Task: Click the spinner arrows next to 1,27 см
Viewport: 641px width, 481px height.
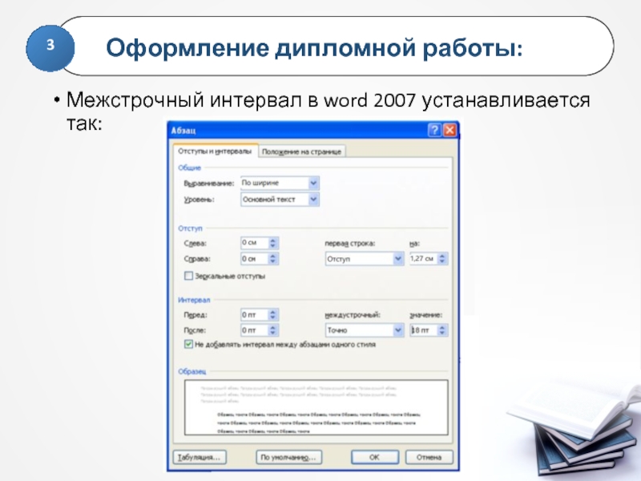Action: 442,258
